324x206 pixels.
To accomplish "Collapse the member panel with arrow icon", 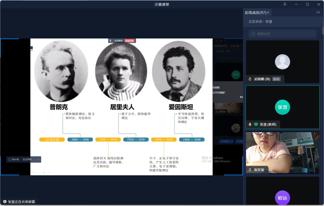I will 318,12.
